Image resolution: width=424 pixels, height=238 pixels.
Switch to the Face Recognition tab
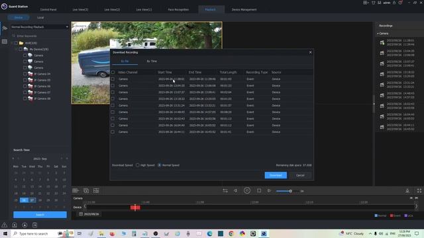click(x=178, y=9)
